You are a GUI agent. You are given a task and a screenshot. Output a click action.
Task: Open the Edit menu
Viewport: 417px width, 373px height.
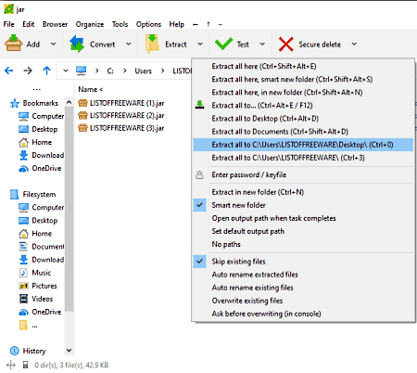click(29, 24)
